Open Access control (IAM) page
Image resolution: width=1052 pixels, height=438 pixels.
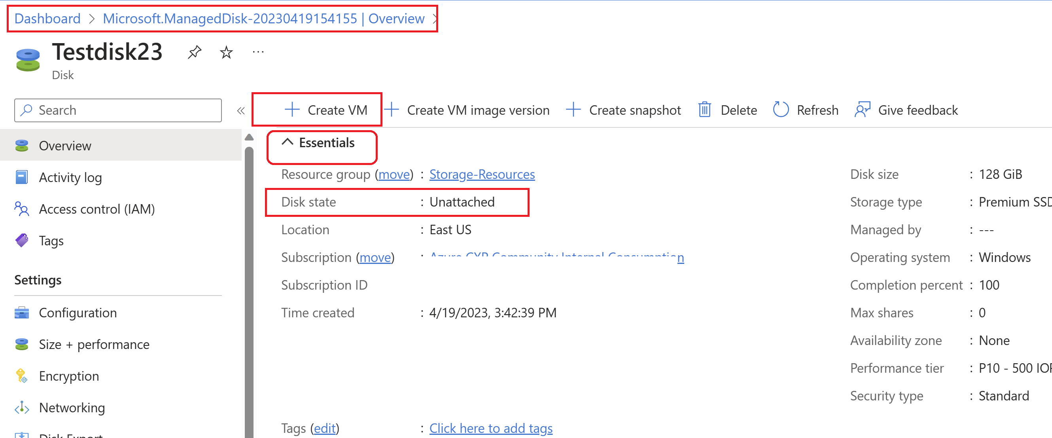[x=121, y=209]
